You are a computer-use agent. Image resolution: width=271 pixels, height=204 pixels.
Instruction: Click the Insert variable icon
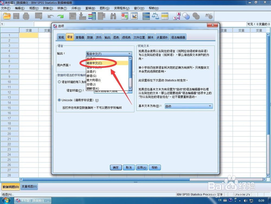point(134,16)
